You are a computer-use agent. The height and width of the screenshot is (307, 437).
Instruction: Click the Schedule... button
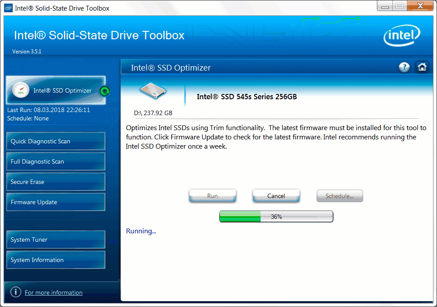click(340, 196)
